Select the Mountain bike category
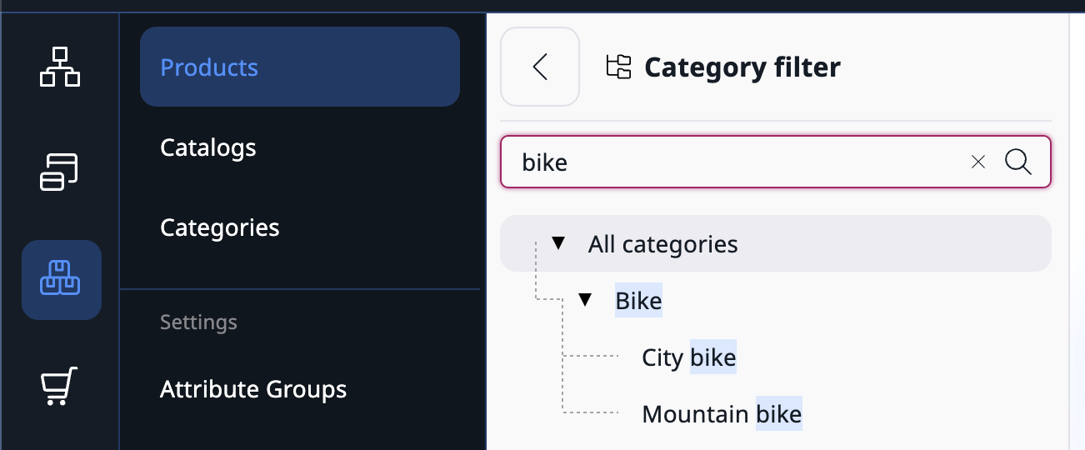Screen dimensions: 1085x450 pos(722,414)
